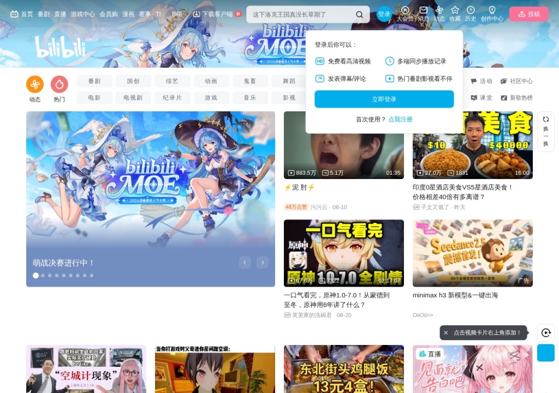
Task: Click the search magnifier icon
Action: coord(359,15)
